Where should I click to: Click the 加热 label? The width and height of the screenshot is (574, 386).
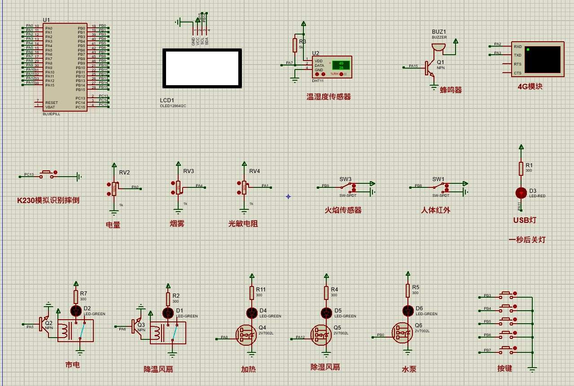(x=248, y=369)
